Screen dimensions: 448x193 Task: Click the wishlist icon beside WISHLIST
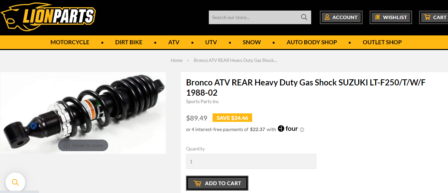(377, 17)
